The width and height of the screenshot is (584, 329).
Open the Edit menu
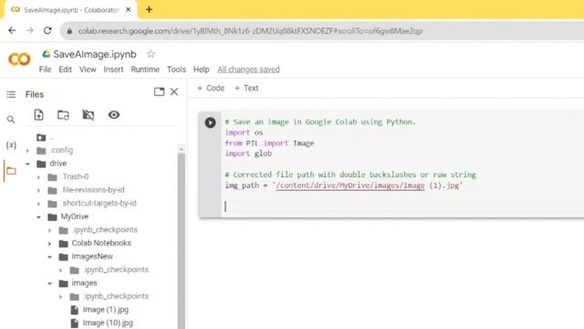tap(65, 69)
